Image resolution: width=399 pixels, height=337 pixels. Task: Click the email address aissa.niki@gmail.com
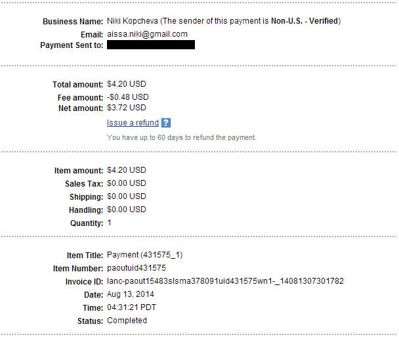147,34
